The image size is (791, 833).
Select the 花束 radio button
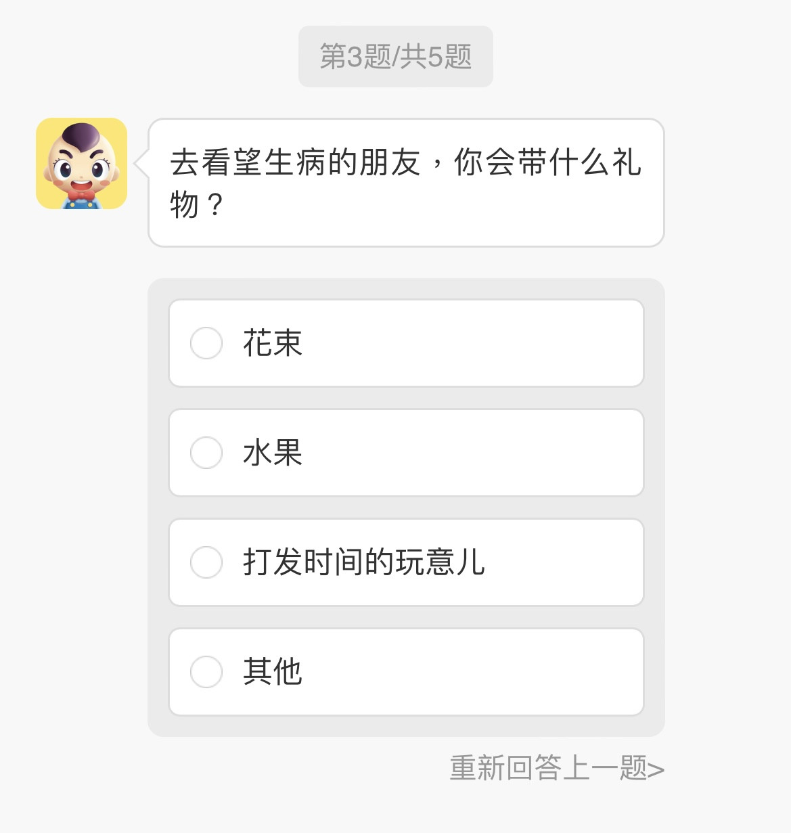click(206, 343)
